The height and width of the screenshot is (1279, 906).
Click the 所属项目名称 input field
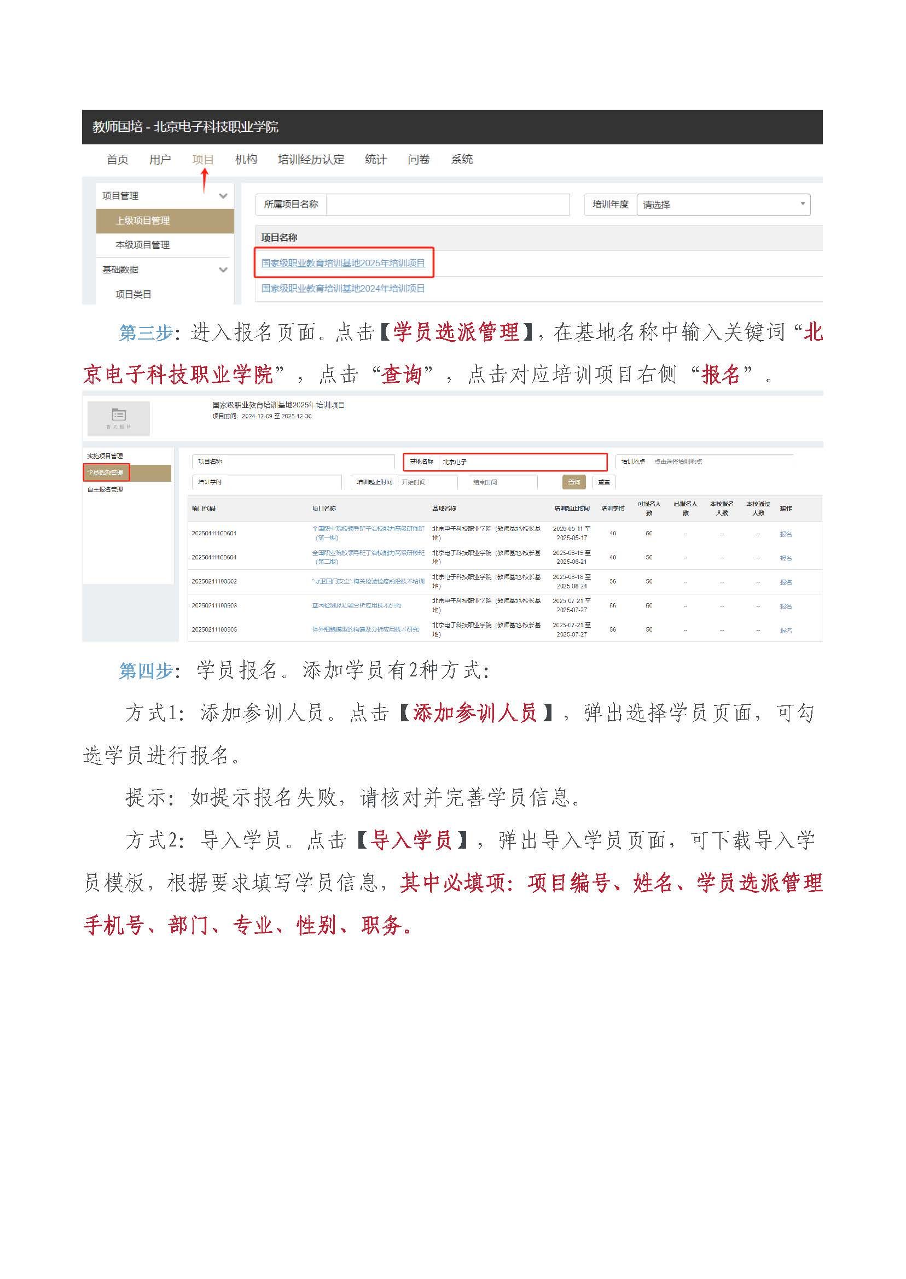point(448,205)
